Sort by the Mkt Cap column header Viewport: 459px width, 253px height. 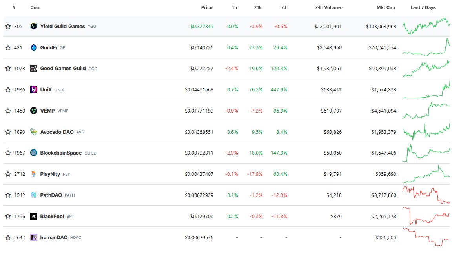386,7
